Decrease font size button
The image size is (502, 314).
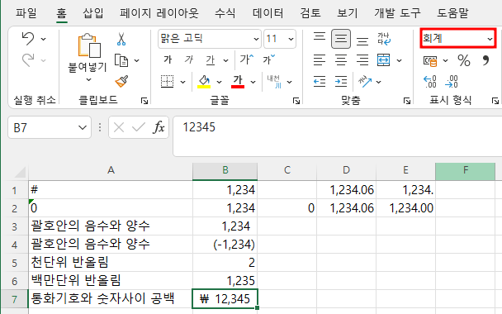click(x=268, y=59)
